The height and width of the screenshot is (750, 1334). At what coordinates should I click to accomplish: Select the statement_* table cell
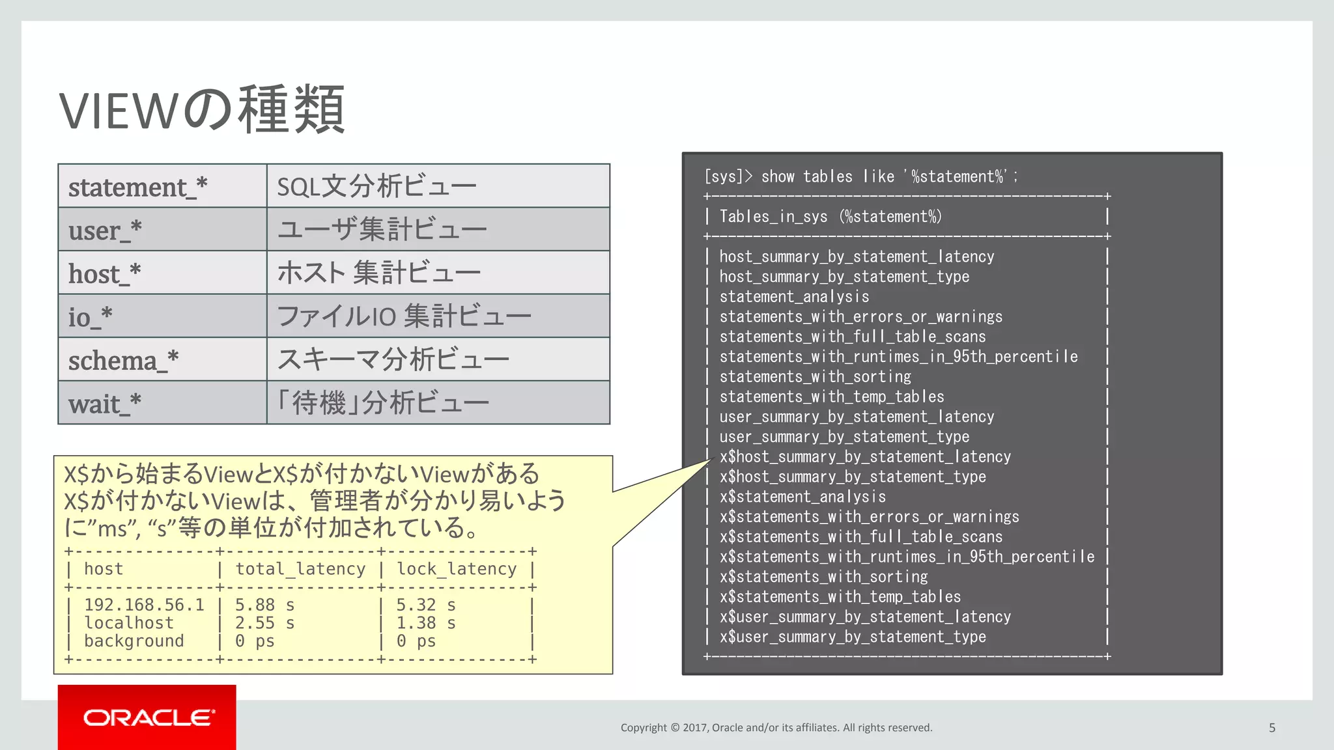click(162, 186)
